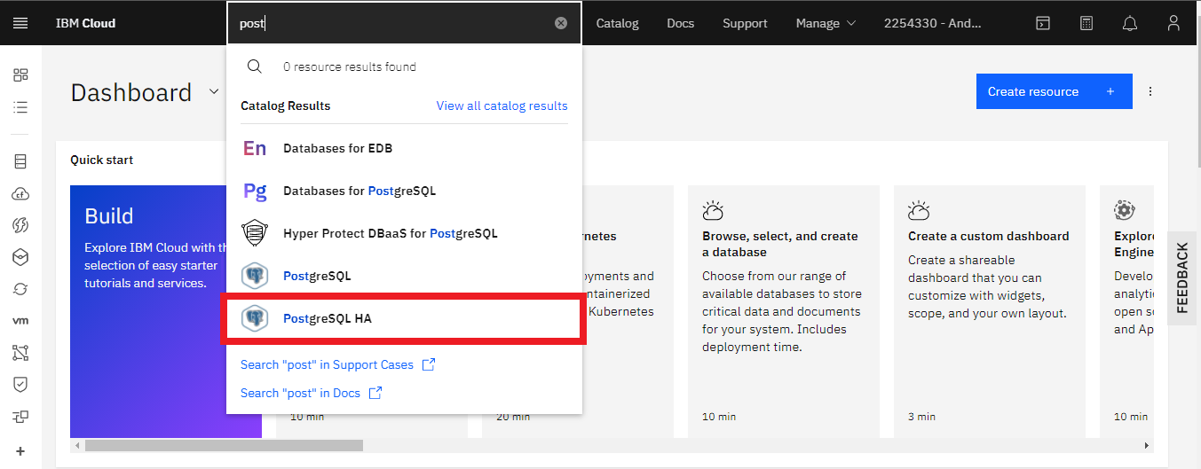Open Schematics refresh-style sidebar icon
Image resolution: width=1201 pixels, height=469 pixels.
(x=20, y=289)
